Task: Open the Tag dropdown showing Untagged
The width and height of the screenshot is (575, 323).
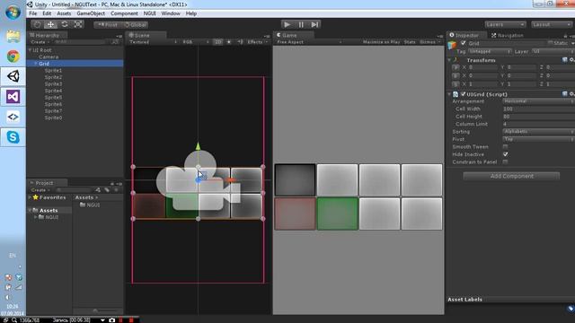Action: click(490, 52)
